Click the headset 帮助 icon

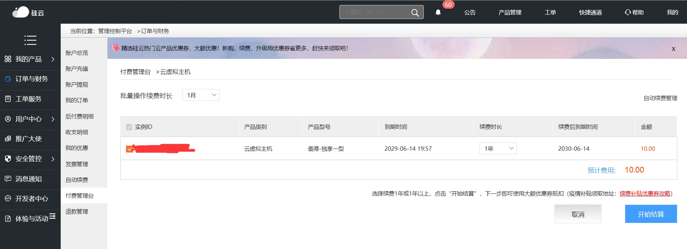point(628,12)
